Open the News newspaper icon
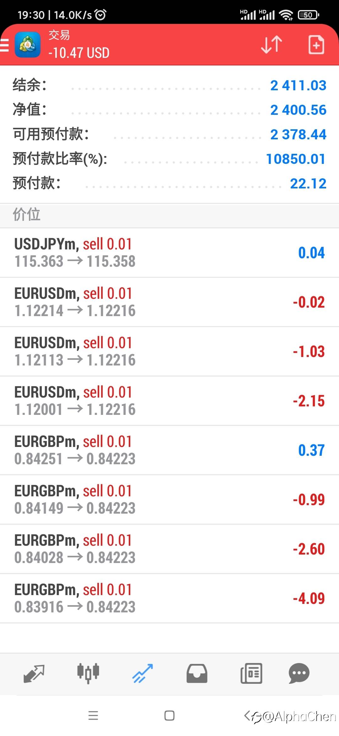 coord(251,673)
